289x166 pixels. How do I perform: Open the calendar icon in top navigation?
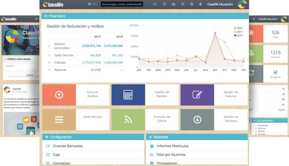[x=164, y=4]
